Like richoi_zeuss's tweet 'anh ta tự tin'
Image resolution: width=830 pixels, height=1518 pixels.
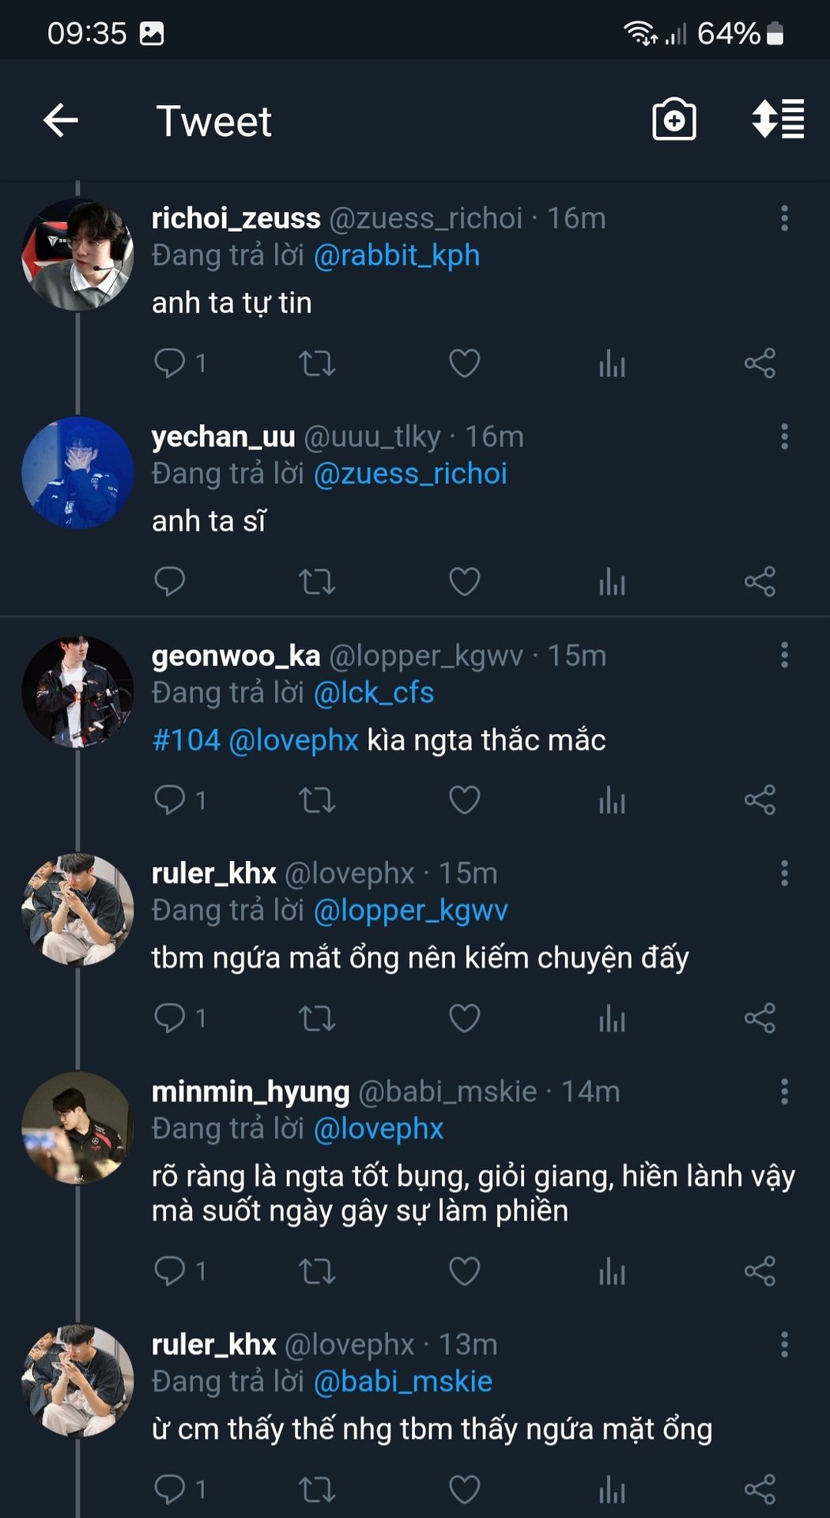464,364
